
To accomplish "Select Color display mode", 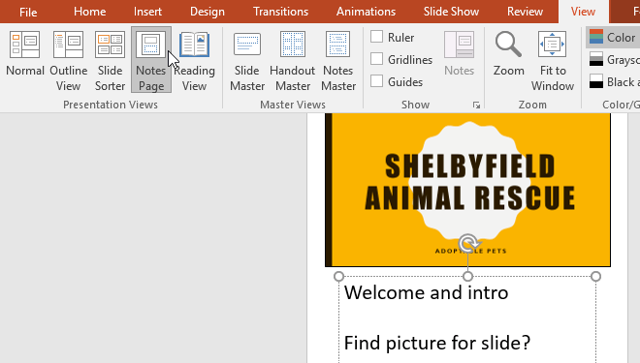I will pyautogui.click(x=613, y=38).
